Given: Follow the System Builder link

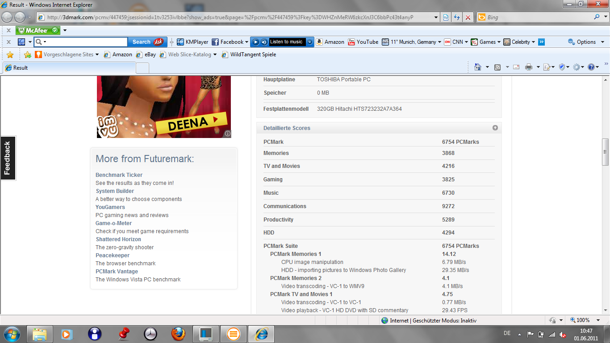Looking at the screenshot, I should (x=115, y=191).
